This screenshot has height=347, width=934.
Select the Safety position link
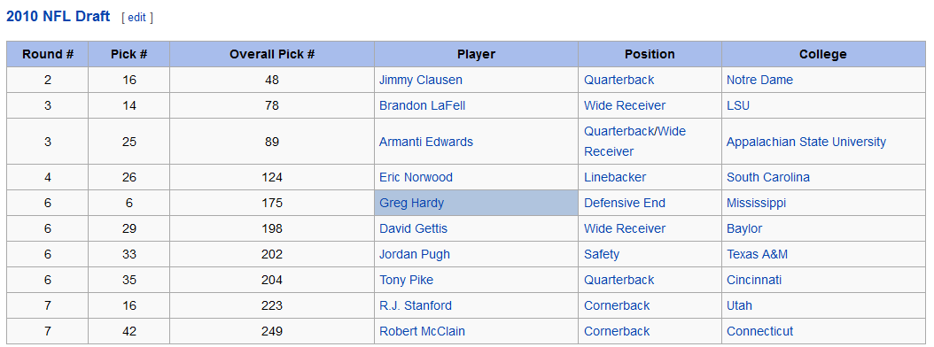point(602,254)
